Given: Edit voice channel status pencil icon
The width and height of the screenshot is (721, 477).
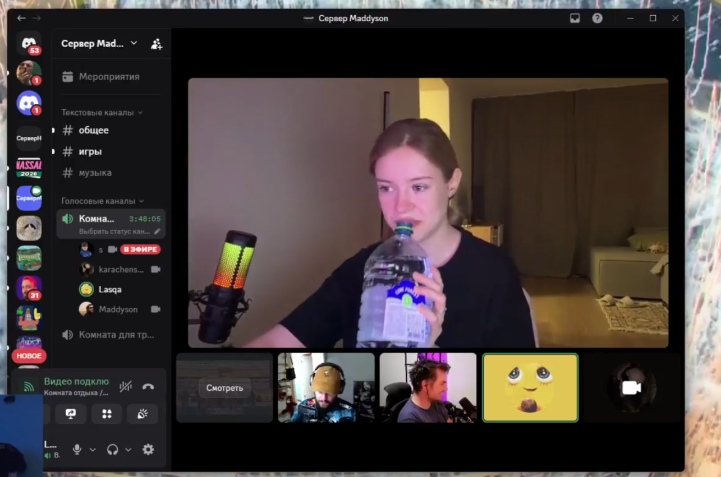Looking at the screenshot, I should 158,231.
